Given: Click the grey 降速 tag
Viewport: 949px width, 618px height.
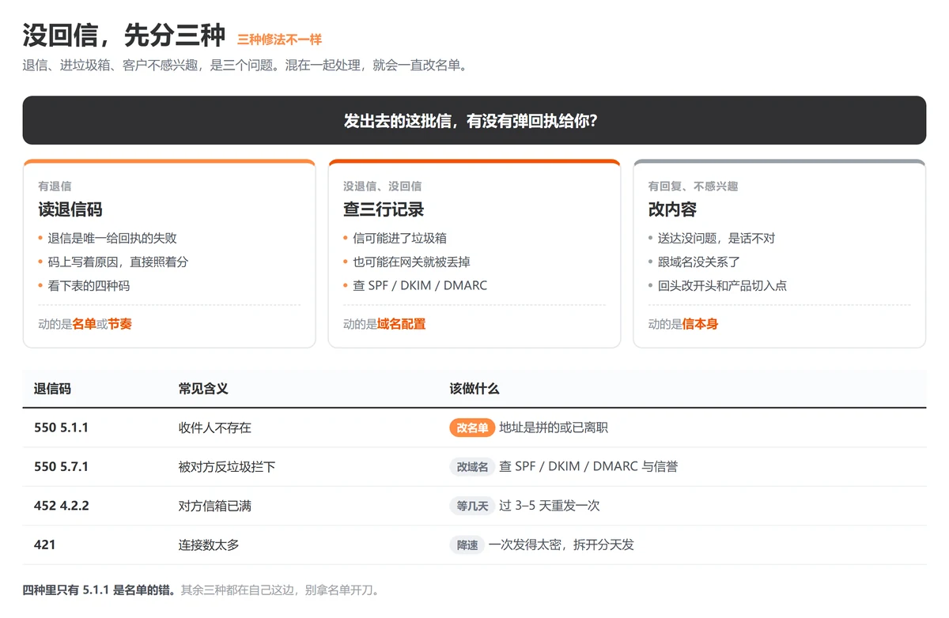Looking at the screenshot, I should pos(467,545).
